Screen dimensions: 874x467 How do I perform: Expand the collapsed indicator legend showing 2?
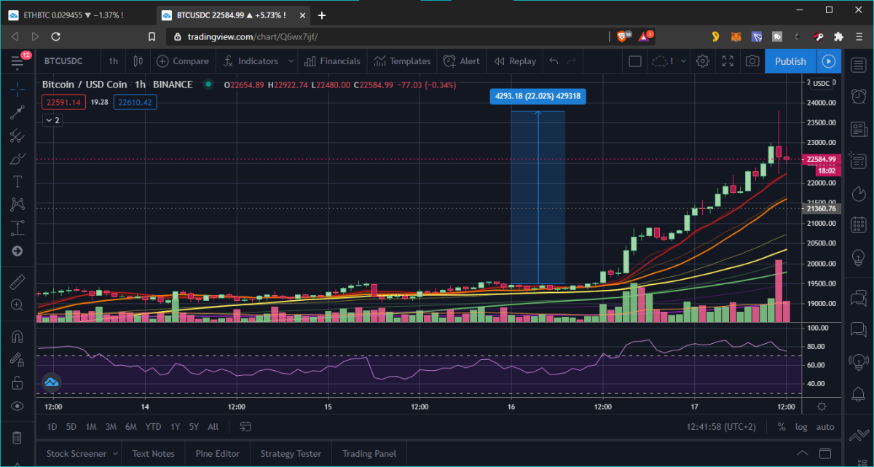click(x=52, y=120)
